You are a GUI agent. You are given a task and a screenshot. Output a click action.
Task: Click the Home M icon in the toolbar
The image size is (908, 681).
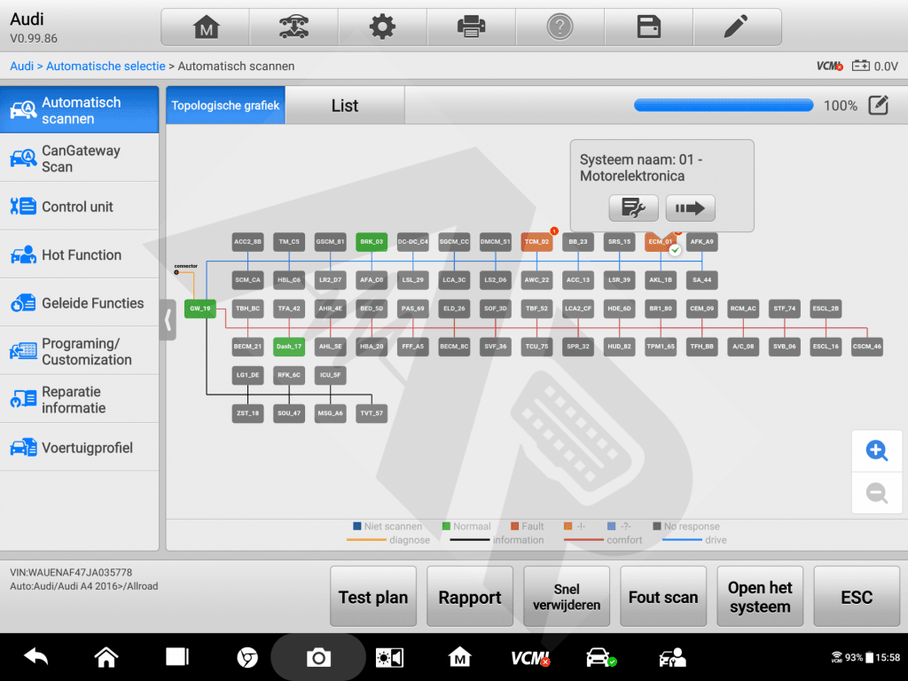205,27
